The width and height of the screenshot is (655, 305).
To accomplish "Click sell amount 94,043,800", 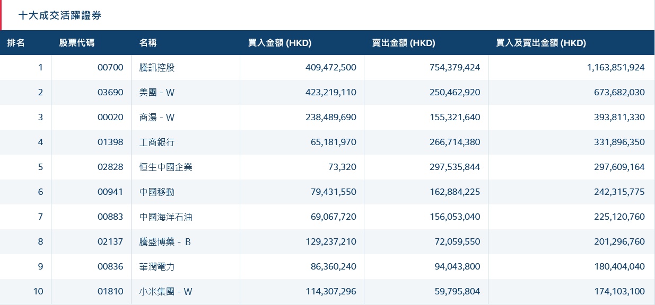I will click(458, 266).
